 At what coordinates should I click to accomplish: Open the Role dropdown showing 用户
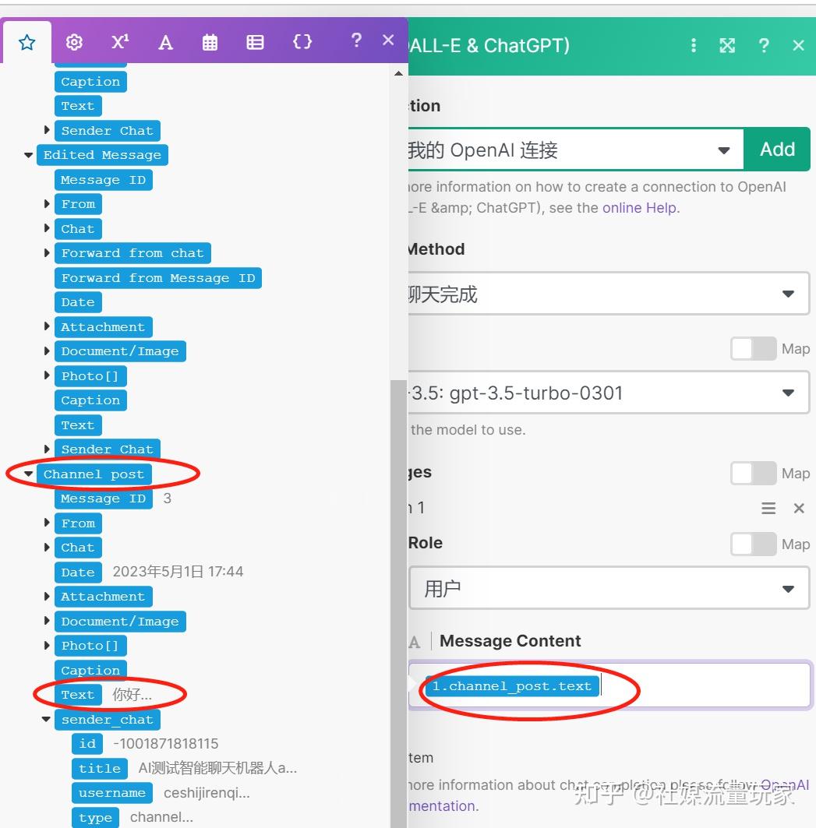pos(609,588)
